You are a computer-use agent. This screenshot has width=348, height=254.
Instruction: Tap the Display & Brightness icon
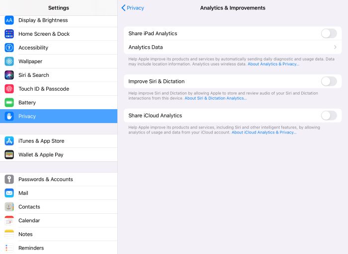coord(9,20)
